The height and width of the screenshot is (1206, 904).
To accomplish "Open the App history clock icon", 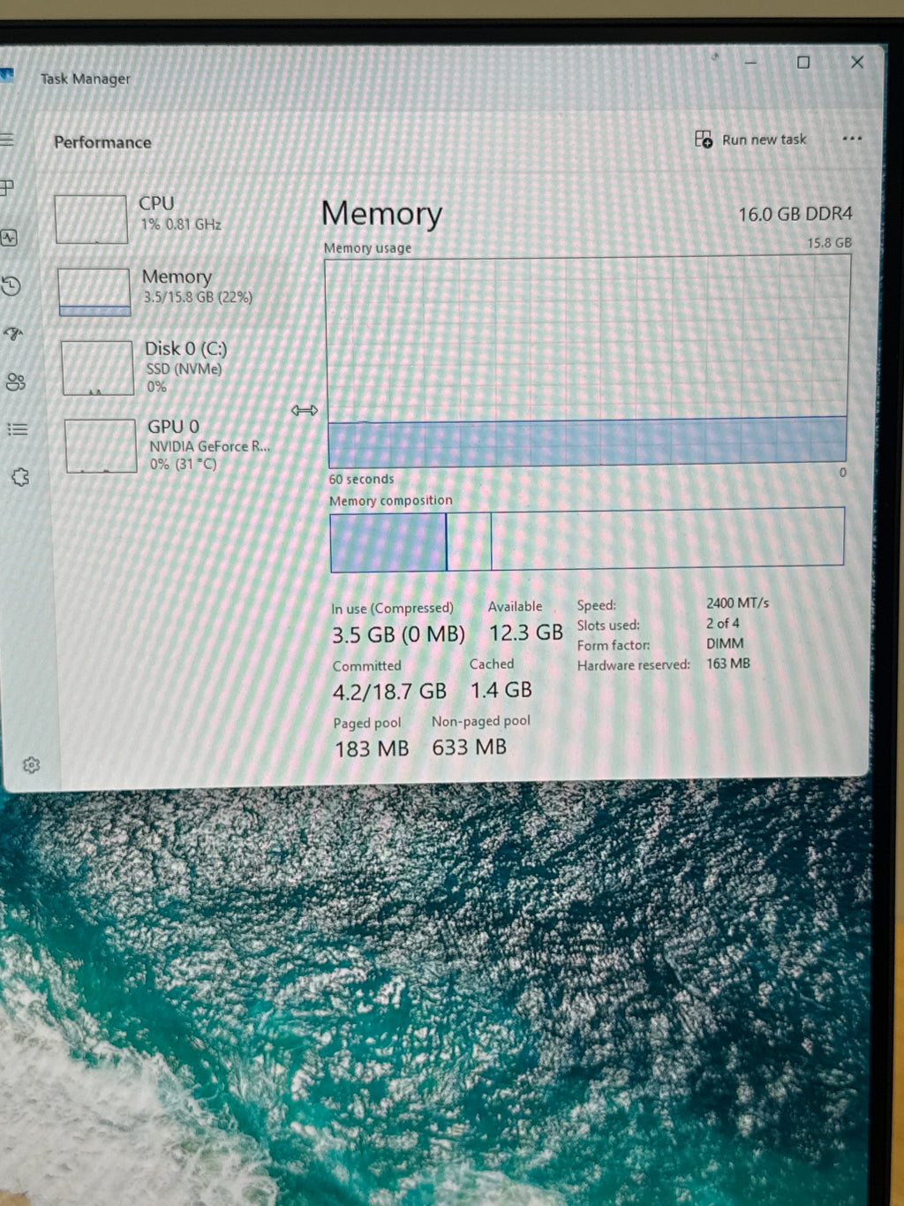I will pos(11,285).
